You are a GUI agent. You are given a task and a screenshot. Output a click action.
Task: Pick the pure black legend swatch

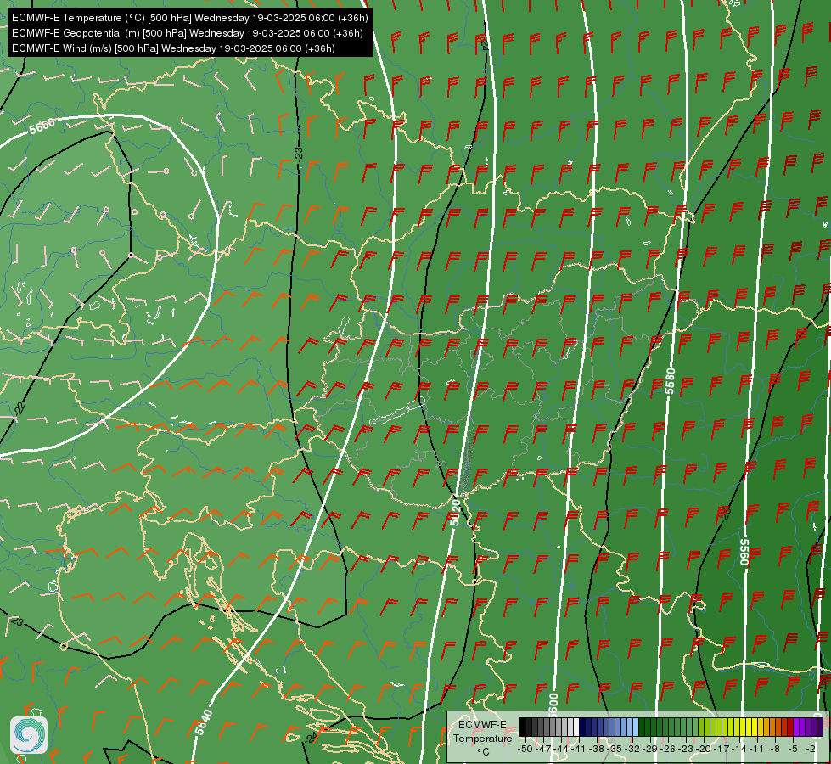tap(523, 727)
